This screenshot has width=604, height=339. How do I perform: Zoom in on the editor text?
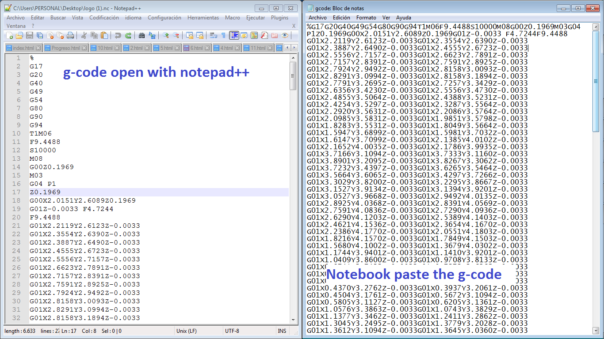[166, 35]
